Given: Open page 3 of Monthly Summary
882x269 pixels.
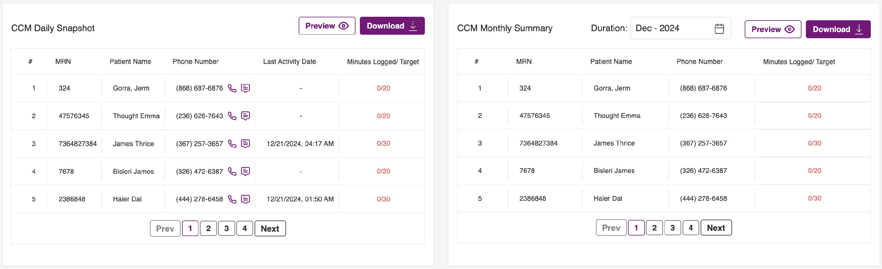Looking at the screenshot, I should click(672, 228).
